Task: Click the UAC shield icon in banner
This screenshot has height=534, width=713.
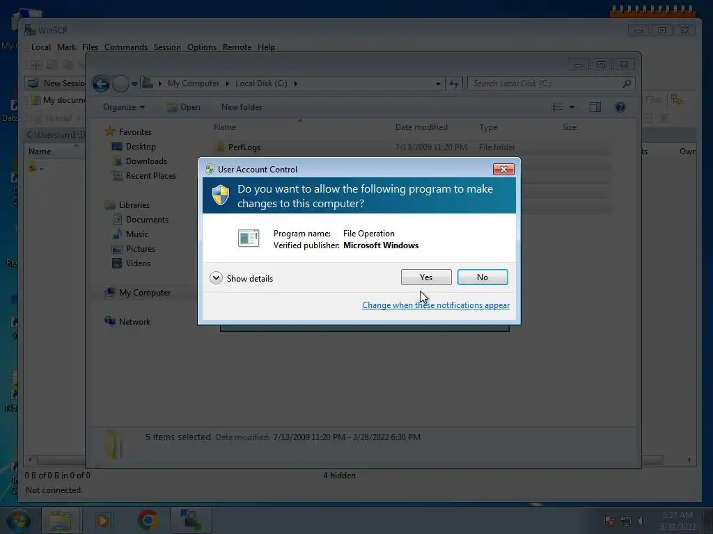Action: pyautogui.click(x=221, y=195)
